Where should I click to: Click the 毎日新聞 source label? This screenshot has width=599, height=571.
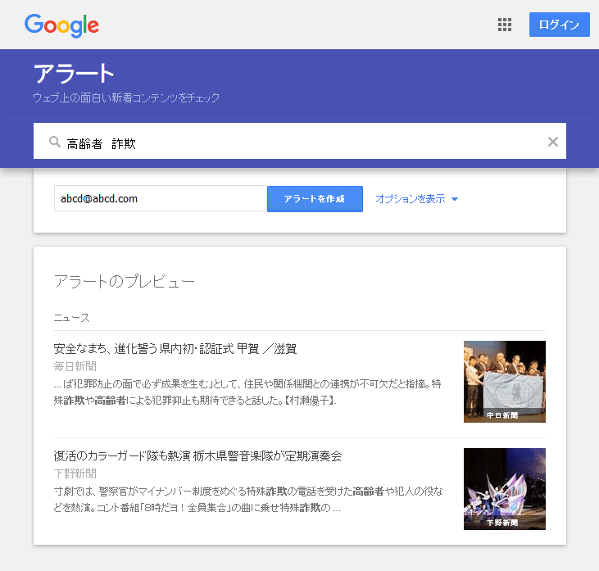(75, 367)
